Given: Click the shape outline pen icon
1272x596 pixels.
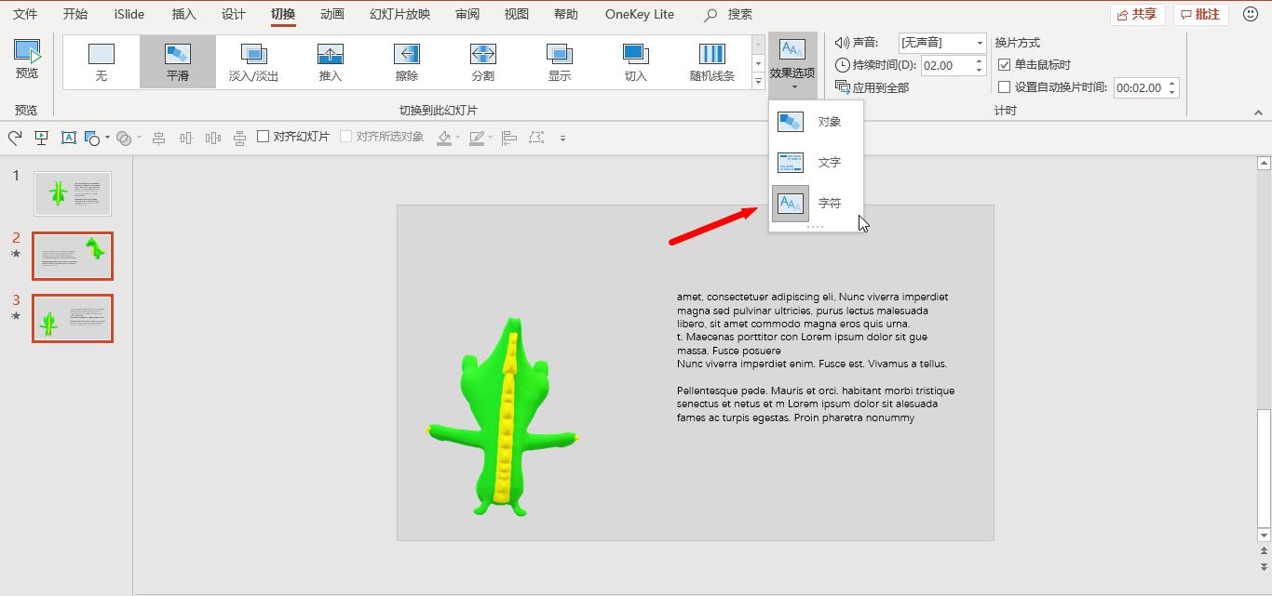Looking at the screenshot, I should point(477,138).
